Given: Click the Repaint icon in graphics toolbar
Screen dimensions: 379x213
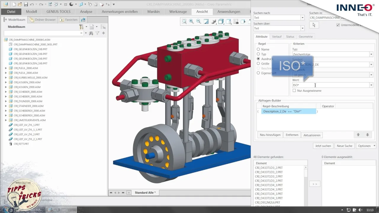Looking at the screenshot, I should [x=206, y=21].
